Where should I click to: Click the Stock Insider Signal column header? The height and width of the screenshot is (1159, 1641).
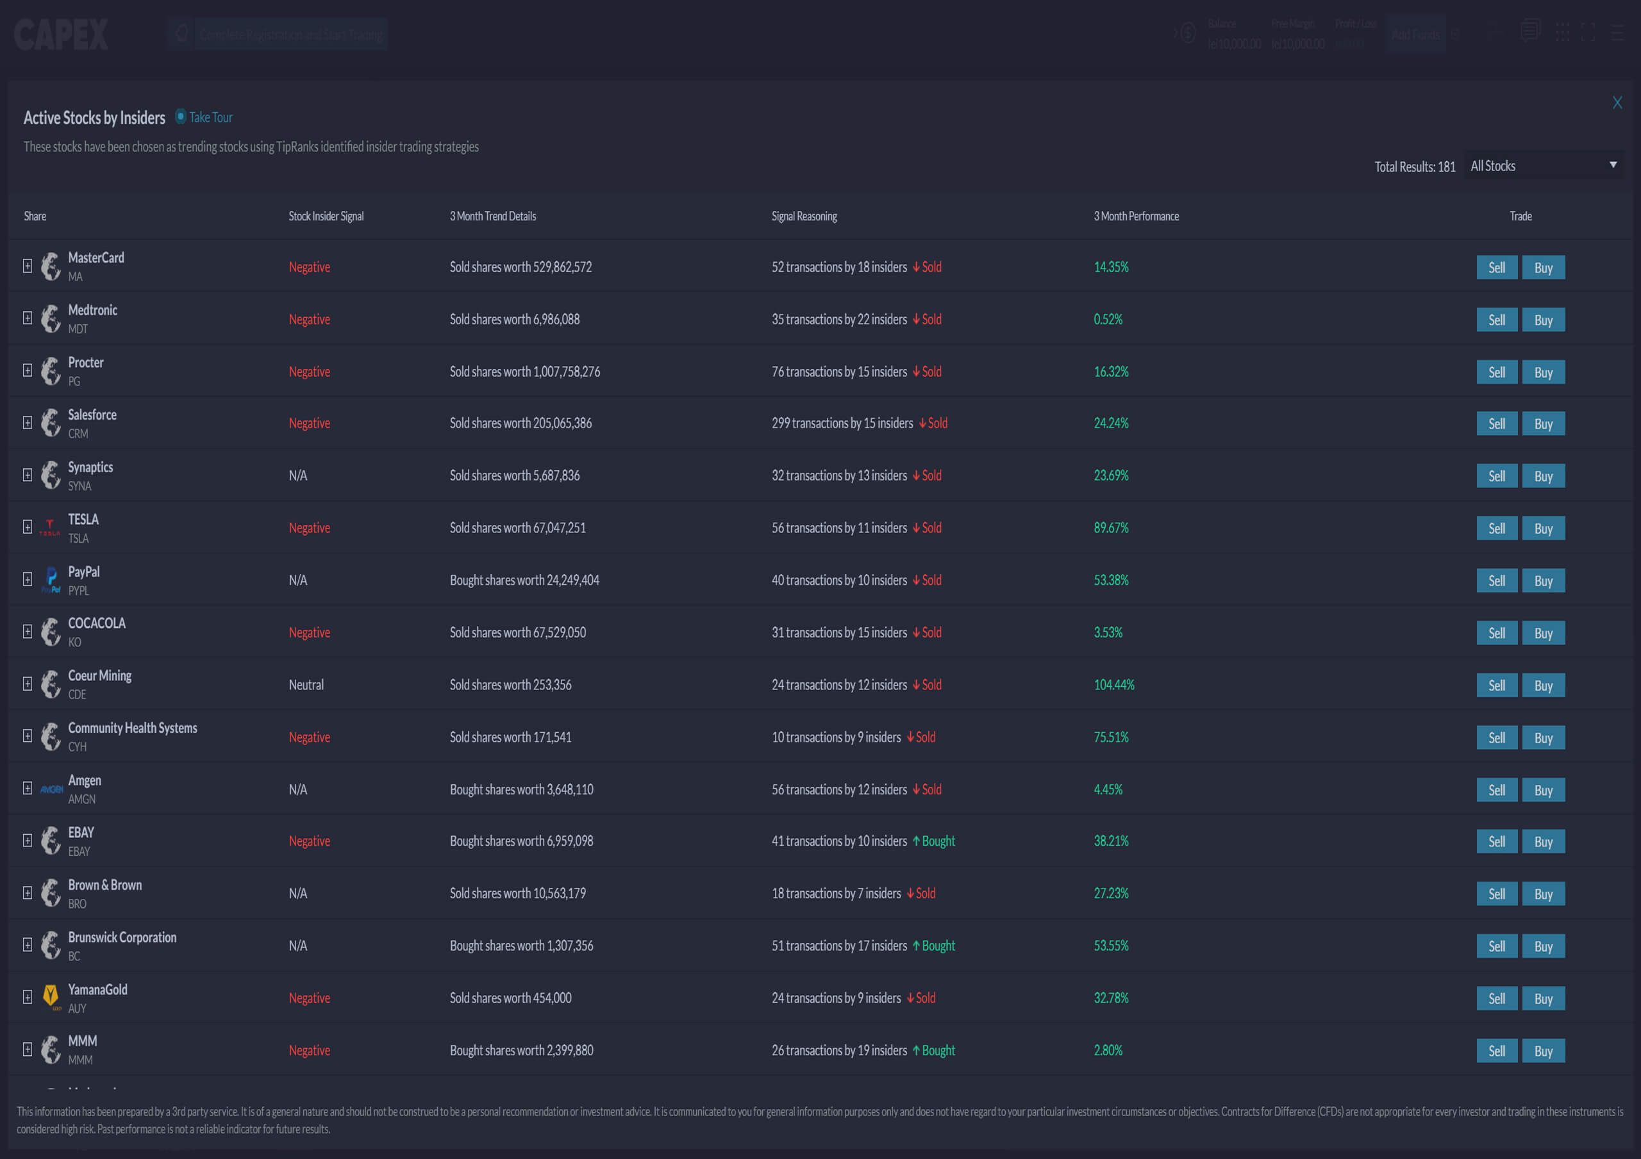pyautogui.click(x=326, y=217)
